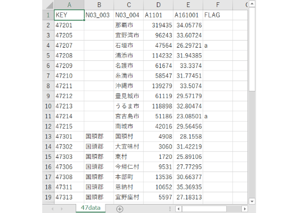299x213 pixels.
Task: Select cell with value 34.05776
Action: point(188,25)
